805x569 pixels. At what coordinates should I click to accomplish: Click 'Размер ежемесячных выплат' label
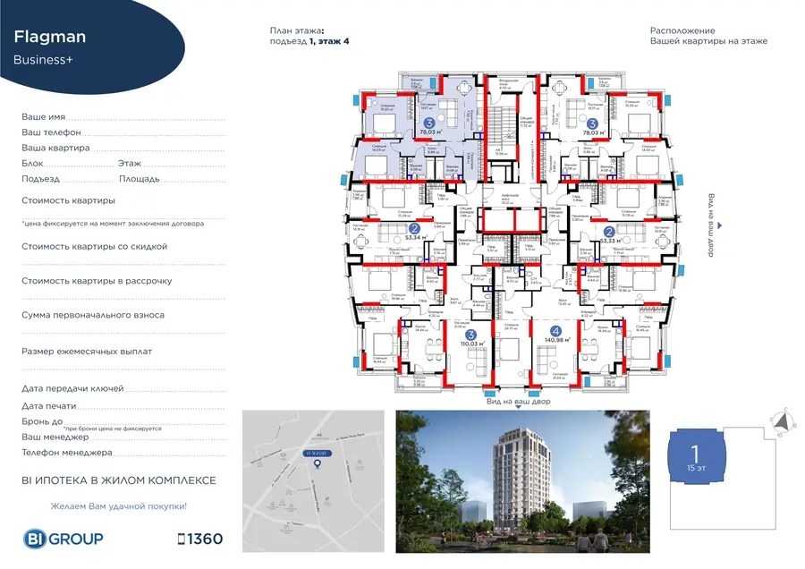click(x=87, y=352)
